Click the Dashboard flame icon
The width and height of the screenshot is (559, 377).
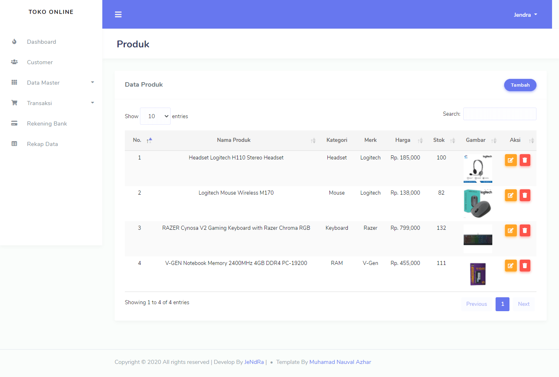[14, 42]
